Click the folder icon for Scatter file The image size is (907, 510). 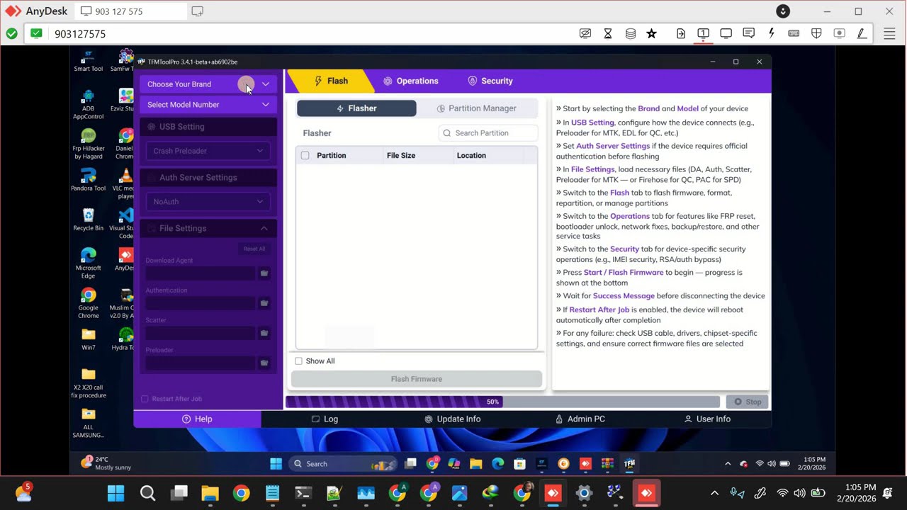[264, 333]
